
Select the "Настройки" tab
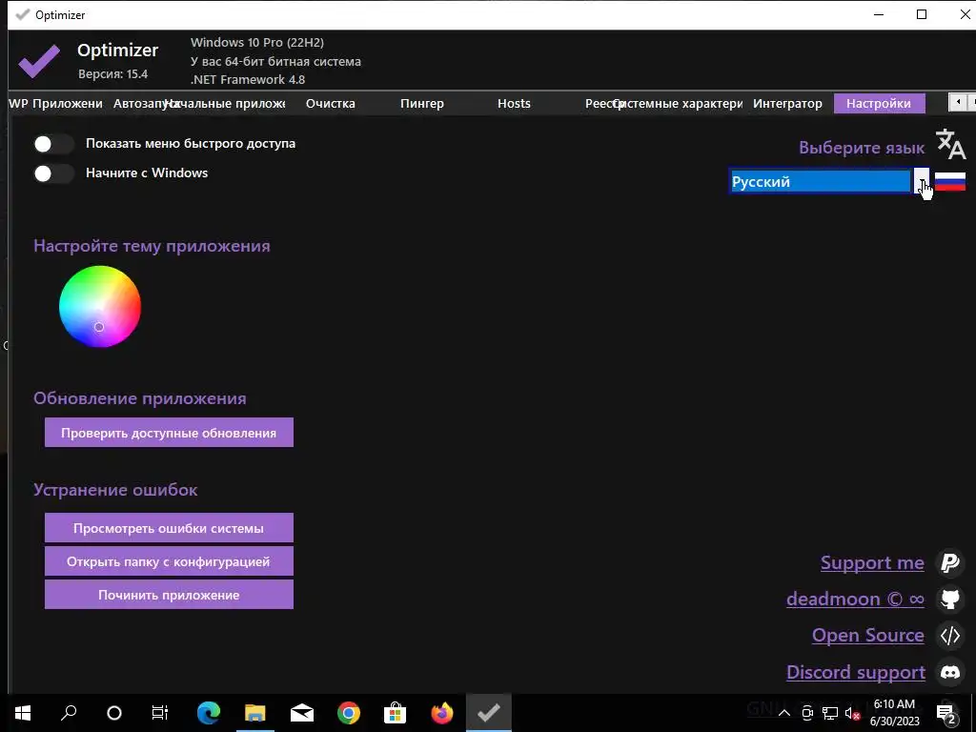tap(879, 103)
